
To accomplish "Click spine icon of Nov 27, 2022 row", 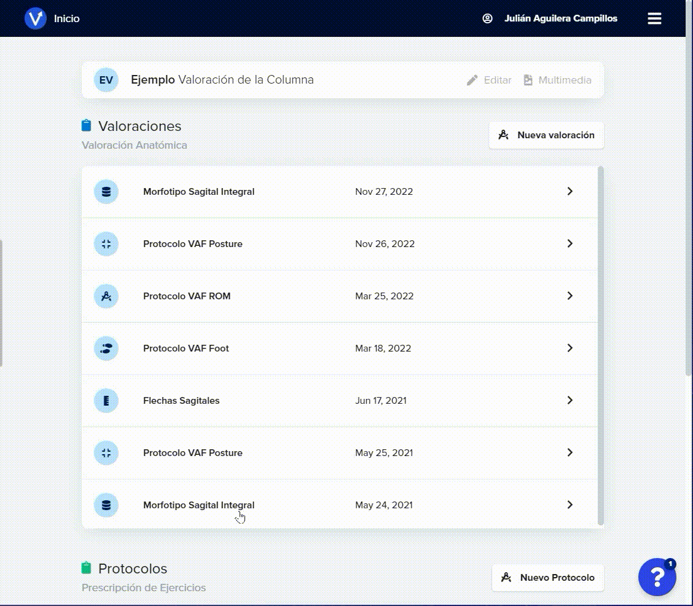I will click(106, 191).
